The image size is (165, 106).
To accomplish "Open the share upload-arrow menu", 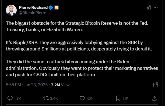I will (154, 98).
